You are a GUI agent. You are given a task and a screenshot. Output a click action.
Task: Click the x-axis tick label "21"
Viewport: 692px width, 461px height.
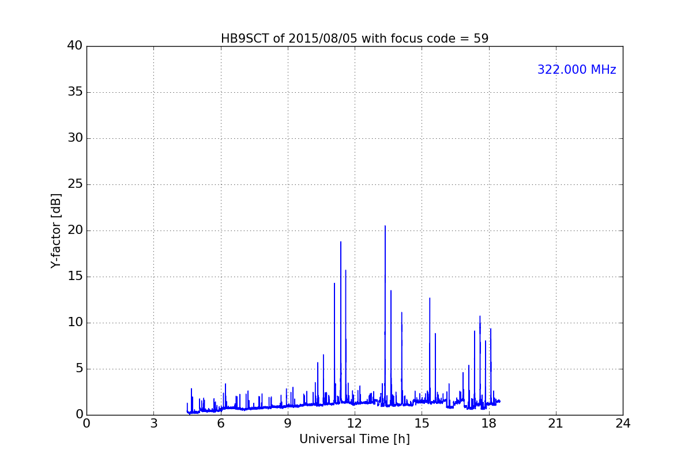pyautogui.click(x=556, y=424)
